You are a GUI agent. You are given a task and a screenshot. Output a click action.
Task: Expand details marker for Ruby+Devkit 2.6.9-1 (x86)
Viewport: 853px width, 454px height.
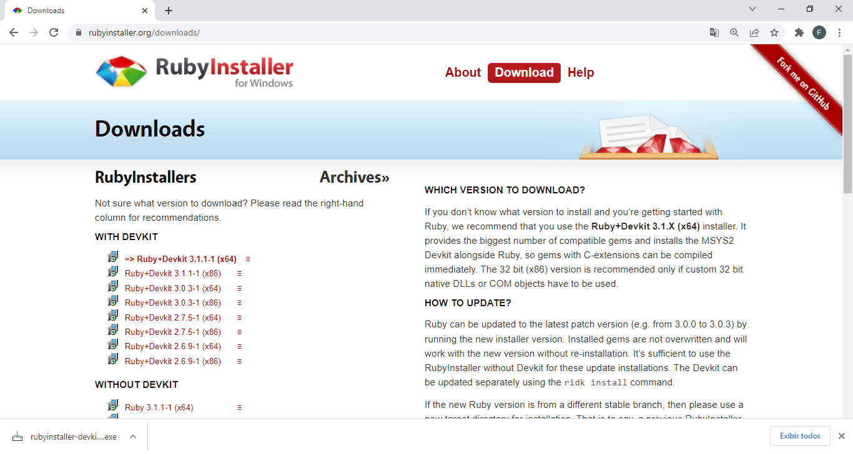point(239,362)
